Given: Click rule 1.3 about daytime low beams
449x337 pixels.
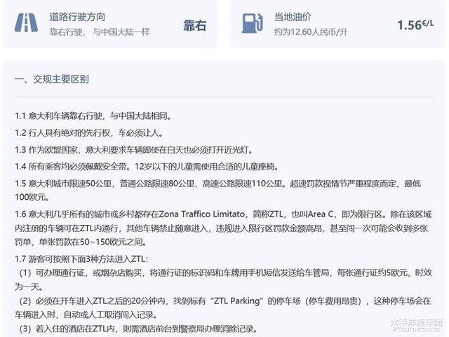Looking at the screenshot, I should point(134,150).
